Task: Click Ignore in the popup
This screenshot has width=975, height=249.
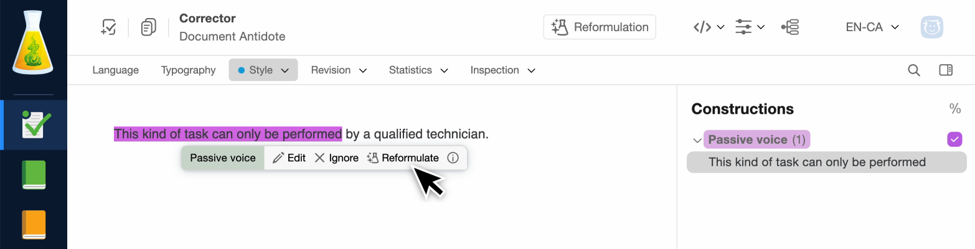Action: pos(336,158)
